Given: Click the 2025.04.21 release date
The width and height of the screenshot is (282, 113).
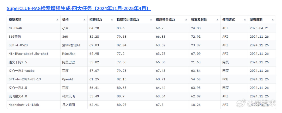Looking at the screenshot, I should click(259, 28).
